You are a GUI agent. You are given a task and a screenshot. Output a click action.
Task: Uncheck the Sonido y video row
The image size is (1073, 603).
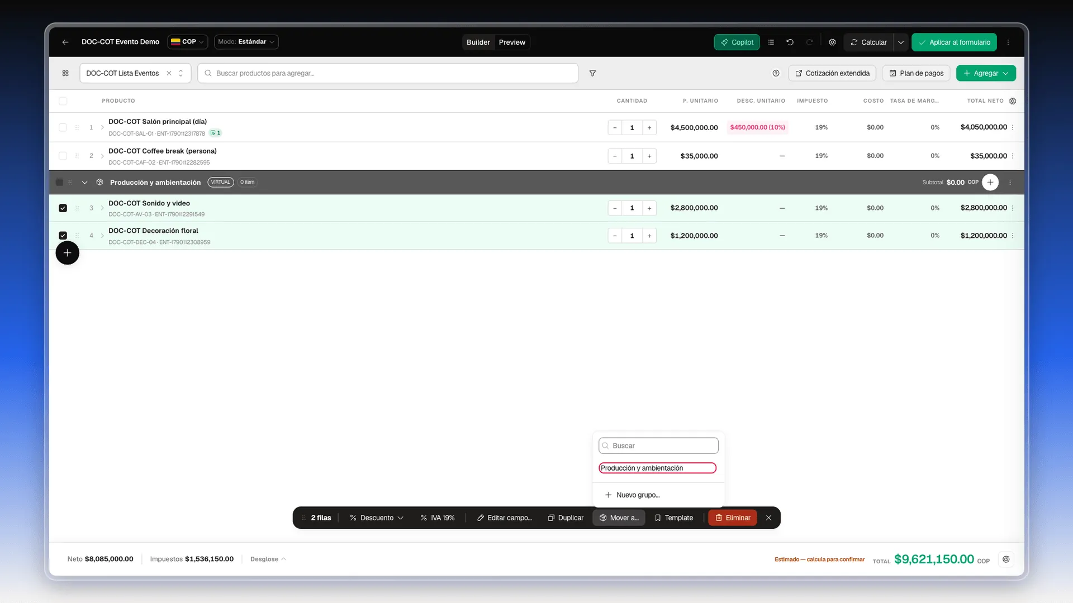pos(63,208)
